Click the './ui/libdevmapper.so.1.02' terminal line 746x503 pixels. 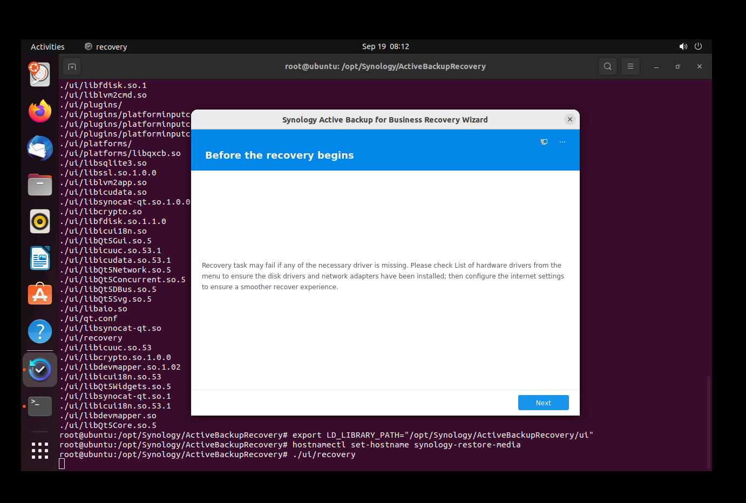tap(121, 367)
